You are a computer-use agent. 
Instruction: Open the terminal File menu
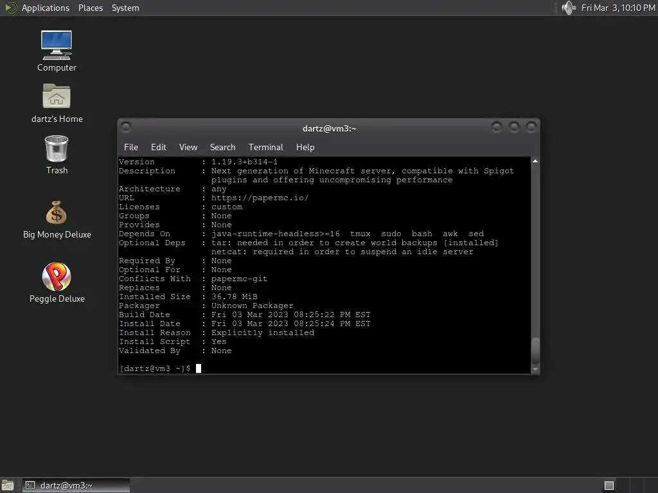point(131,147)
